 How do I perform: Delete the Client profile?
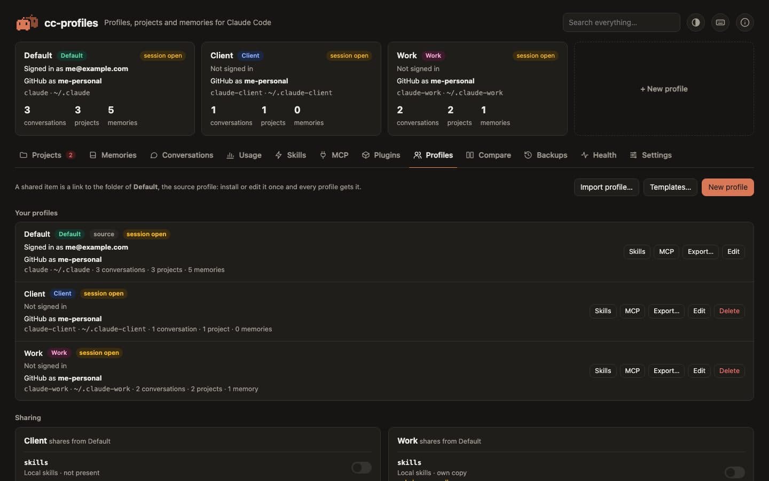coord(729,311)
